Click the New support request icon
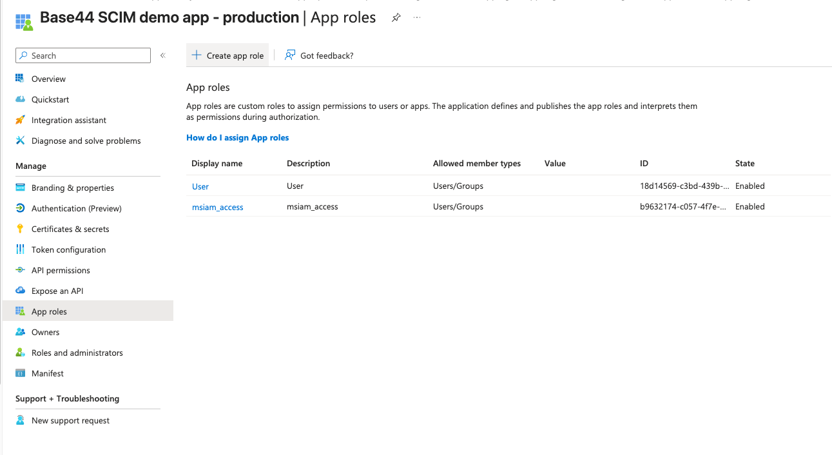 pyautogui.click(x=20, y=420)
